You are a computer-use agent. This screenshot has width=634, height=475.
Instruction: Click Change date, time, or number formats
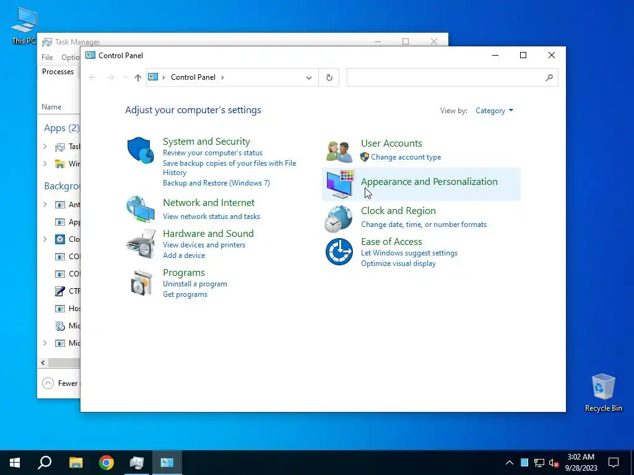423,225
